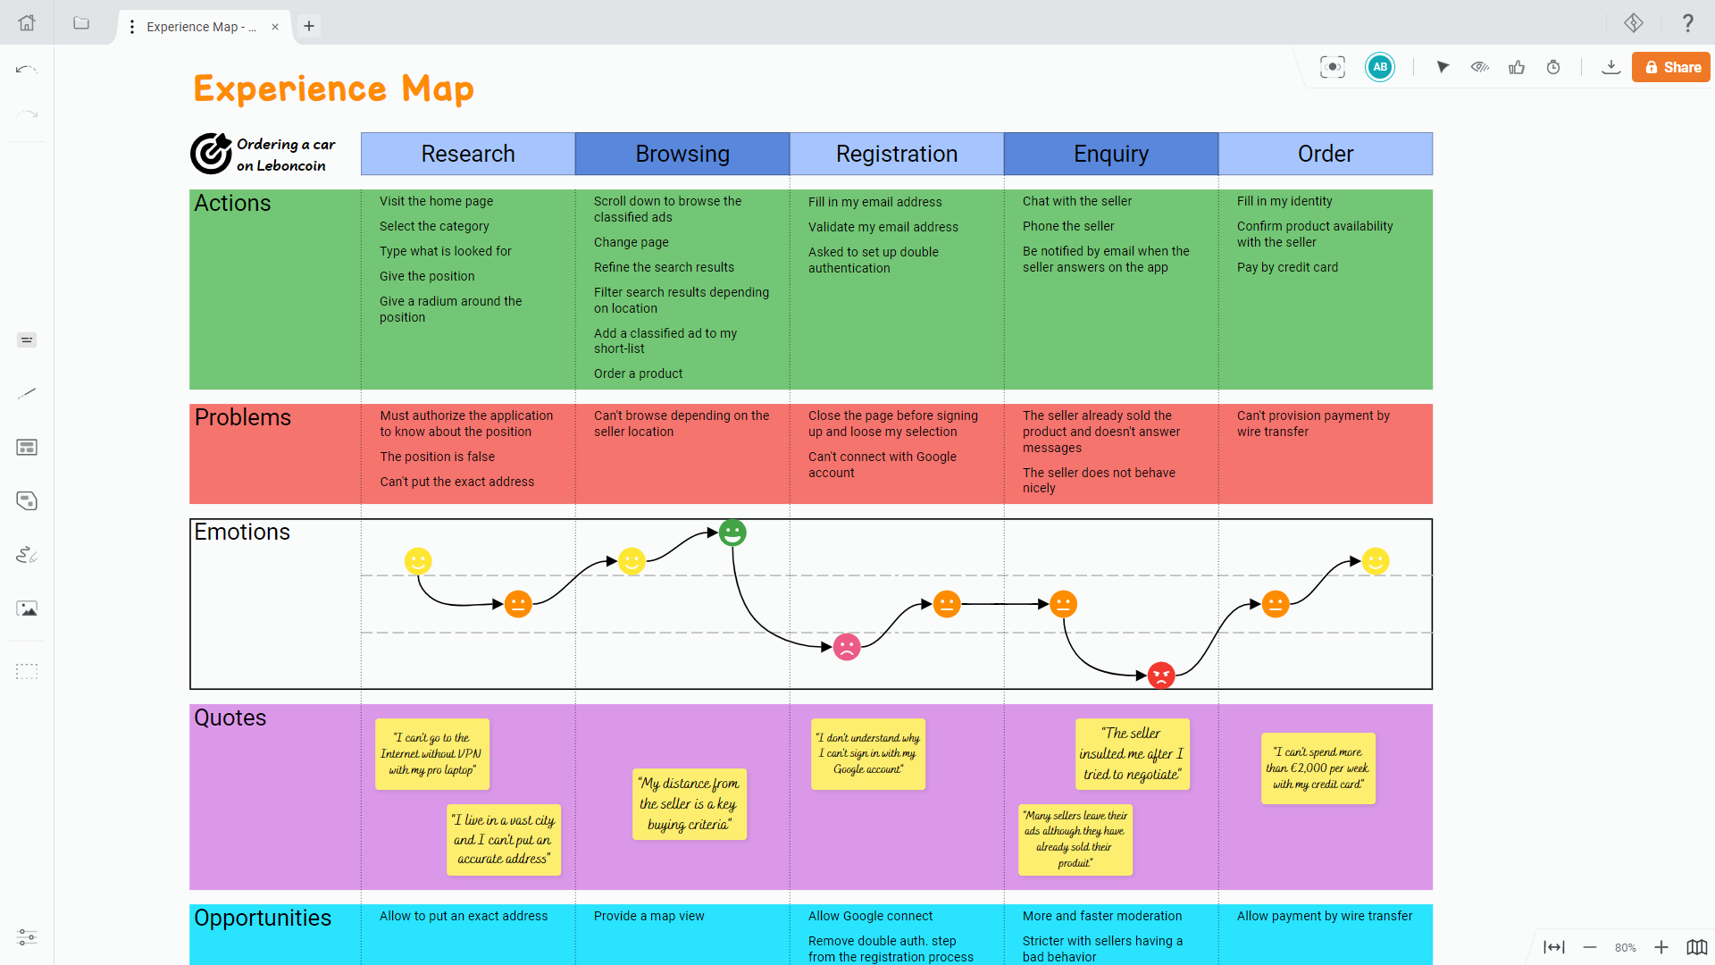This screenshot has height=965, width=1715.
Task: Click the present/play button in toolbar
Action: pos(1442,67)
